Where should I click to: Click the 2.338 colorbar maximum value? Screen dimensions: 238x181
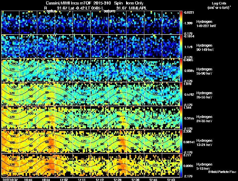tap(187, 131)
